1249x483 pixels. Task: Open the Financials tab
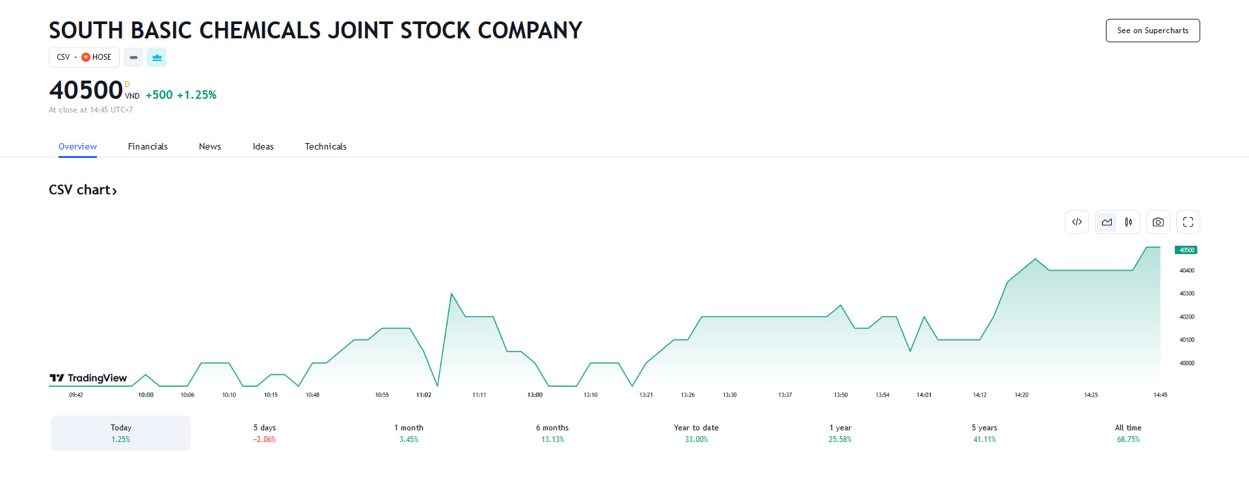(x=148, y=146)
